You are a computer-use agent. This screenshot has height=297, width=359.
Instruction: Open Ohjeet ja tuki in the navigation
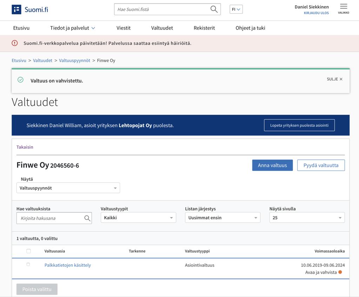(250, 28)
